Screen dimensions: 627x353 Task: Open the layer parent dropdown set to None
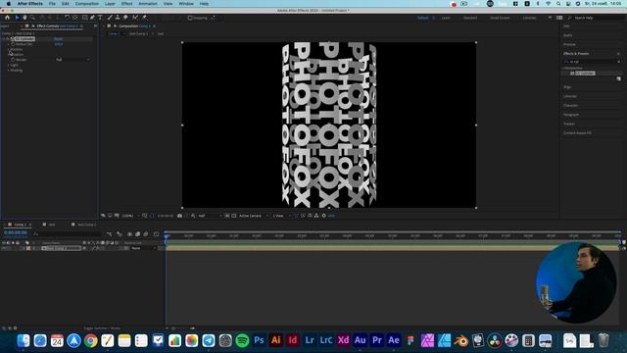(143, 248)
